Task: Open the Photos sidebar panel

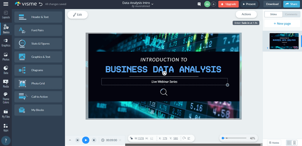Action: point(6,57)
